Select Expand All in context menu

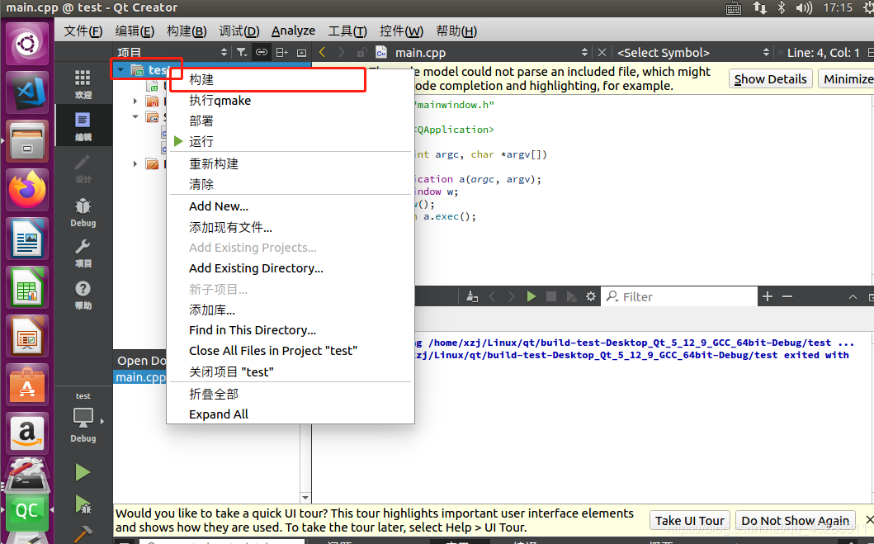(x=290, y=414)
